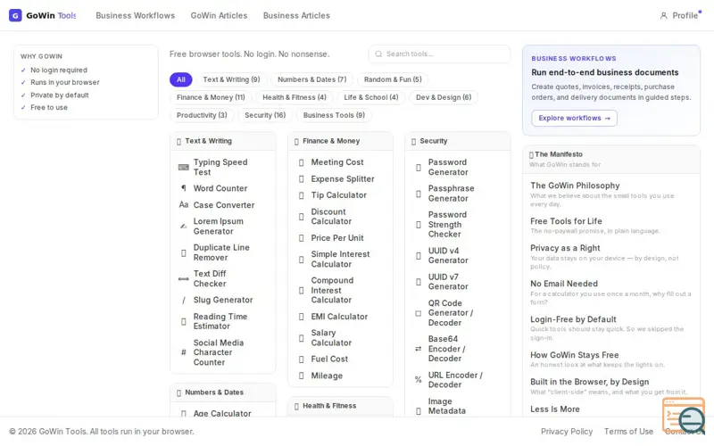Click the icon beside Duplicate Line Remover

184,253
